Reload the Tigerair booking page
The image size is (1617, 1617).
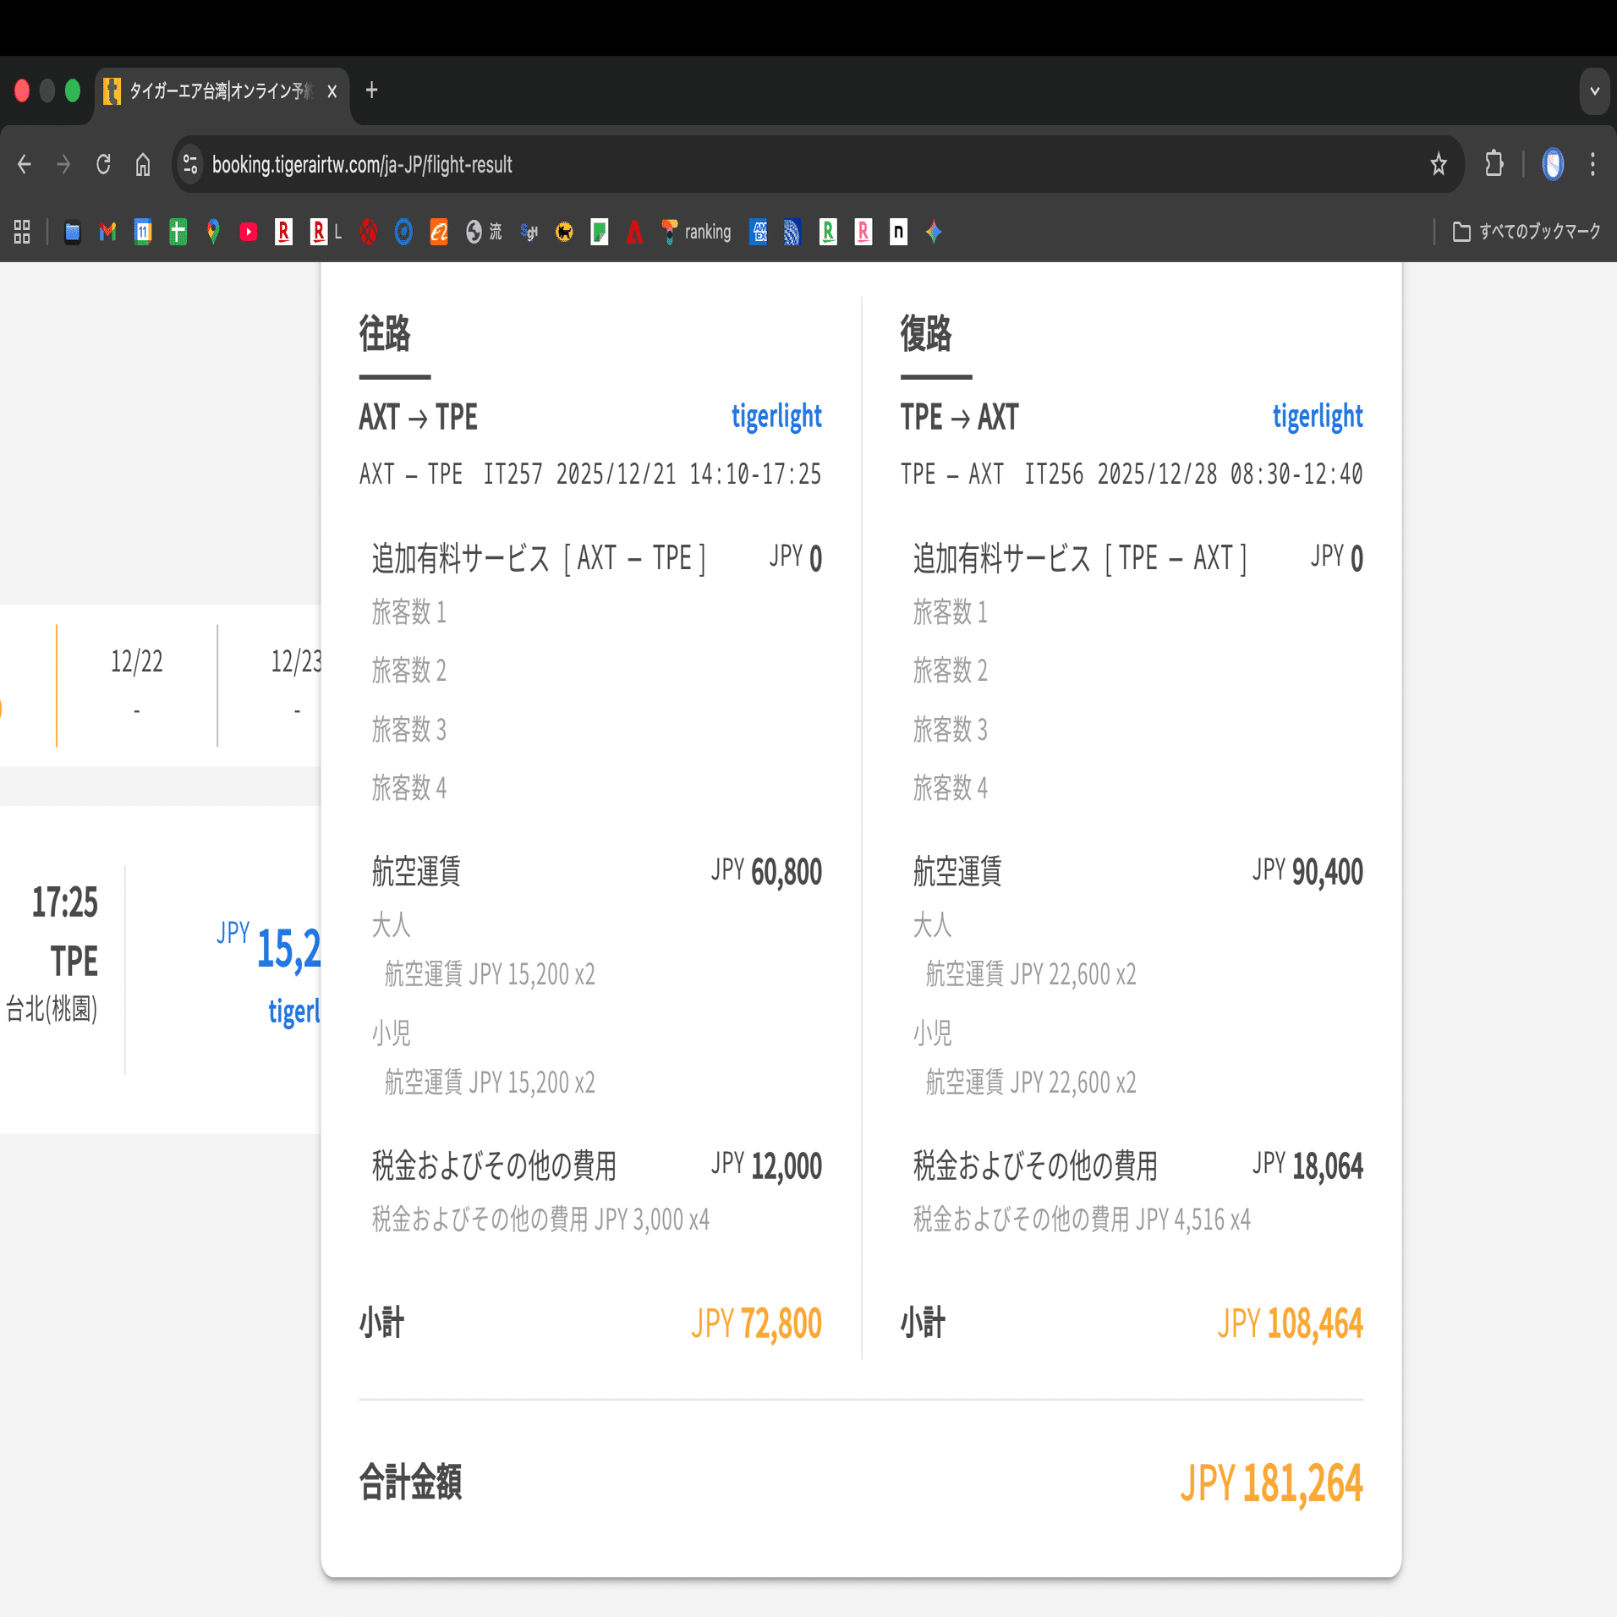point(103,164)
